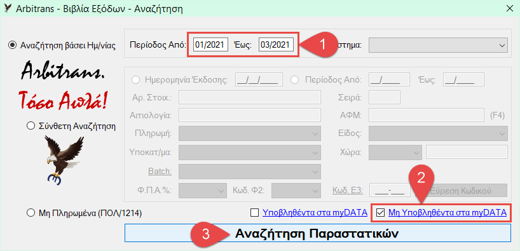
Task: Enable Υποβληθέντα στα myDATA checkbox
Action: (x=254, y=212)
